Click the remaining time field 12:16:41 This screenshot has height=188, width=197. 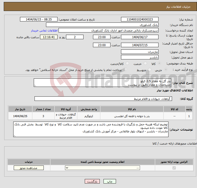point(49,37)
